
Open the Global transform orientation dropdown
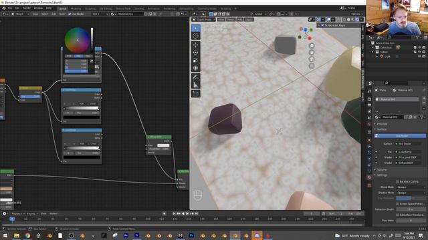pyautogui.click(x=258, y=14)
